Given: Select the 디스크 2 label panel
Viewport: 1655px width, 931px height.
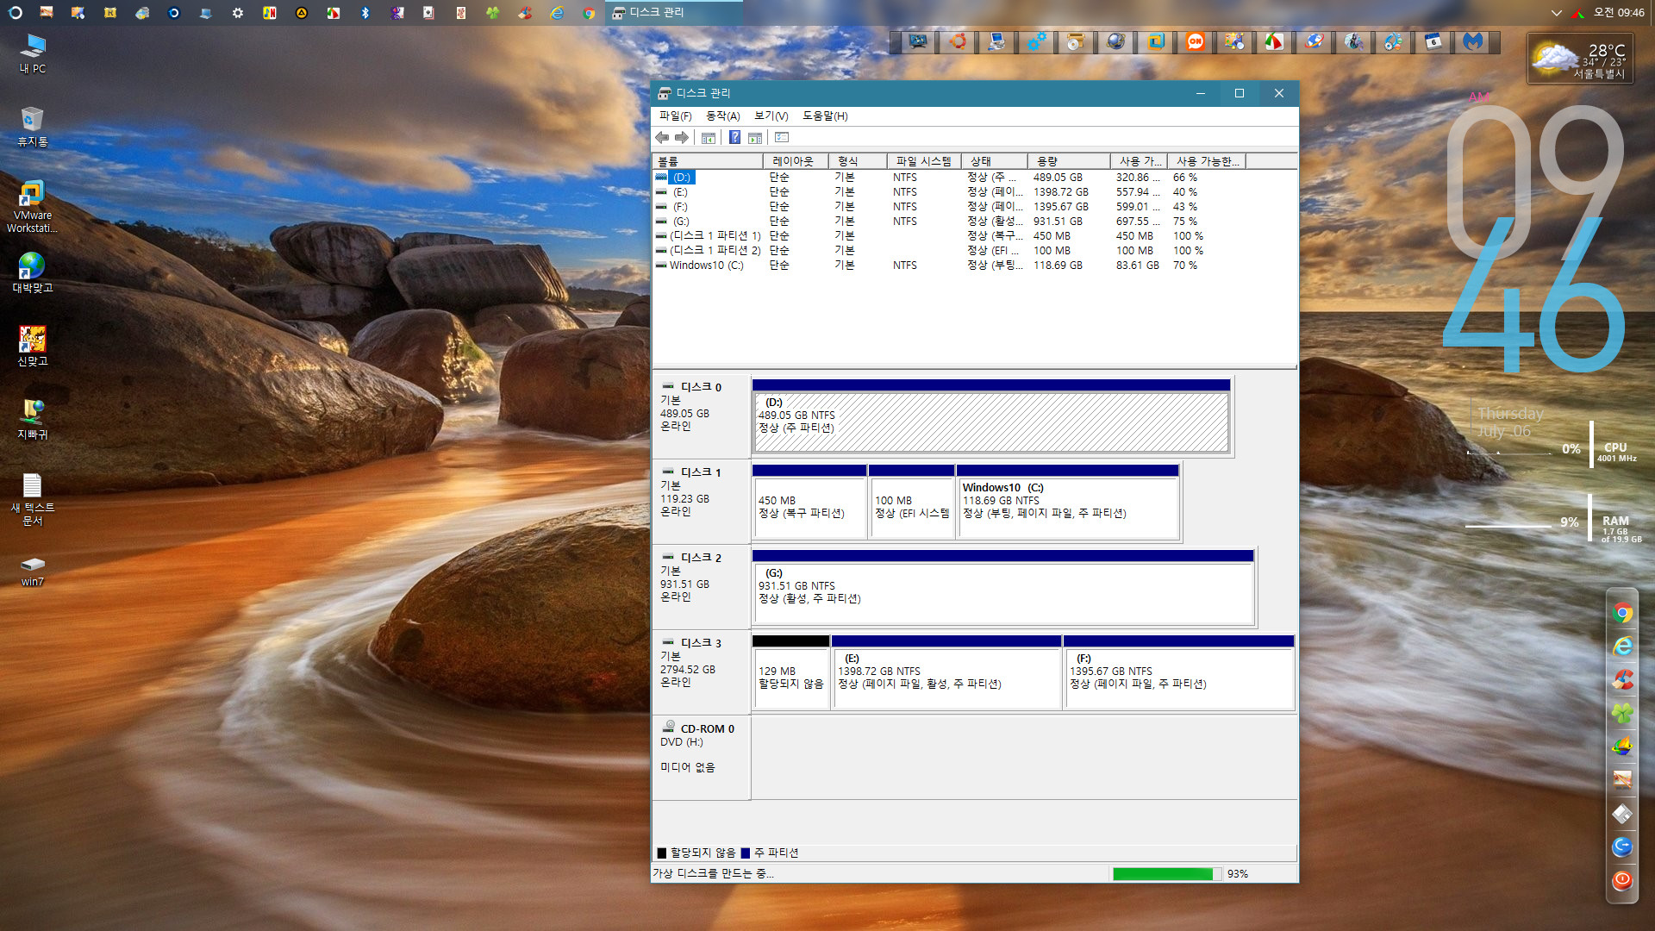Looking at the screenshot, I should [x=702, y=586].
